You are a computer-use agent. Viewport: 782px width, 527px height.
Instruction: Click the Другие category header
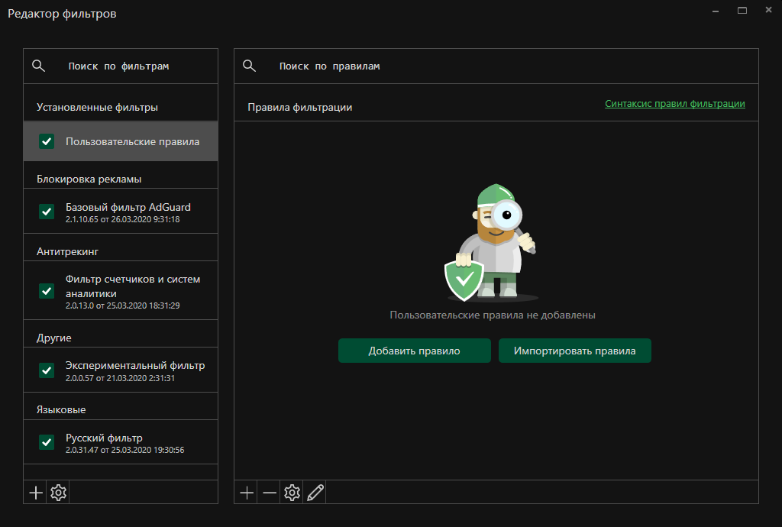point(54,338)
